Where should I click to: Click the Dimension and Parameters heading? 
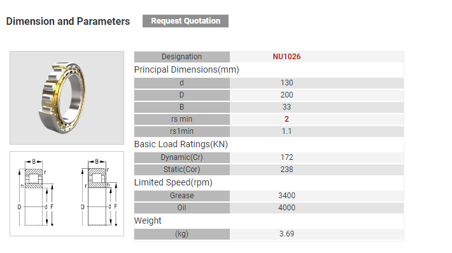[x=68, y=21]
